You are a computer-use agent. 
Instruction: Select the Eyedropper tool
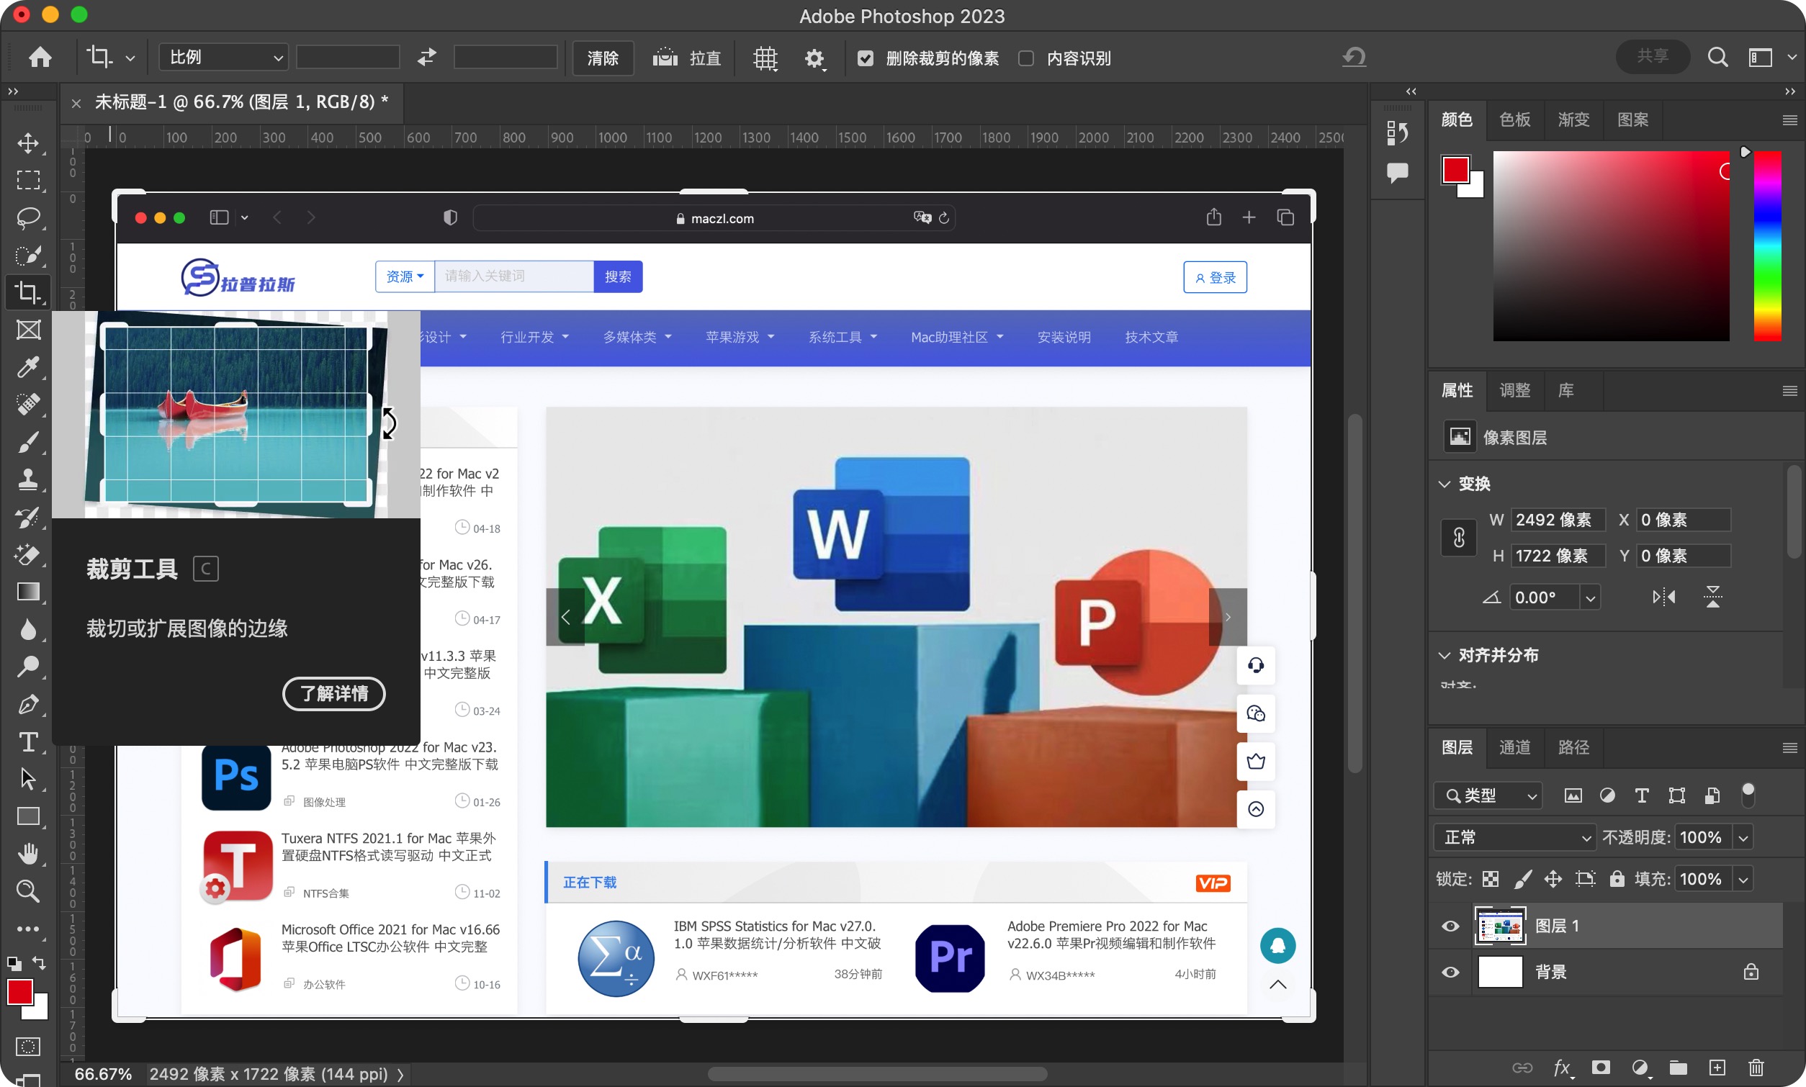[29, 367]
